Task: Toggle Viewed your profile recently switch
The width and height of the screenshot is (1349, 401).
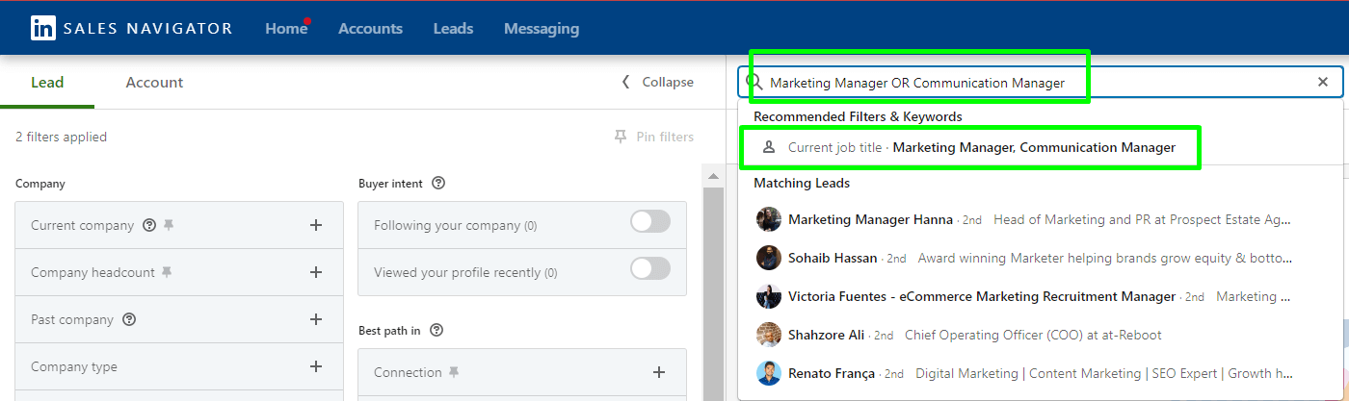Action: (x=650, y=268)
